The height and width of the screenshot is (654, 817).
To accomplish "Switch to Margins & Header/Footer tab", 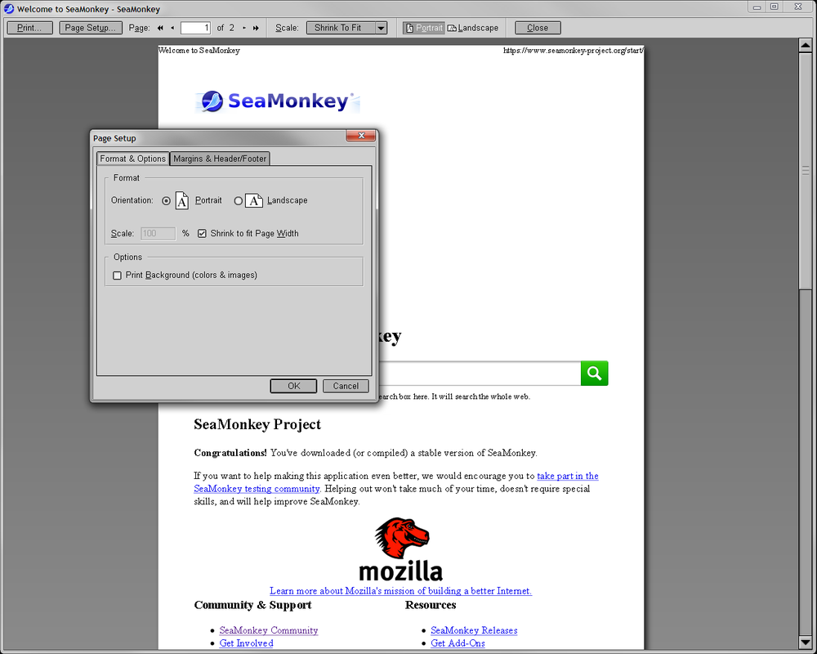I will pos(220,159).
